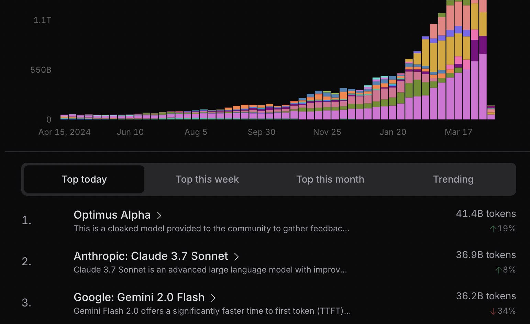
Task: Click the Mar 17 axis date label
Action: (x=458, y=132)
